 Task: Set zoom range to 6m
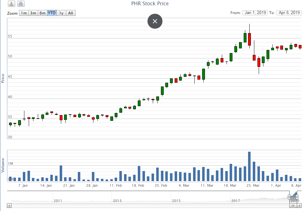point(42,13)
